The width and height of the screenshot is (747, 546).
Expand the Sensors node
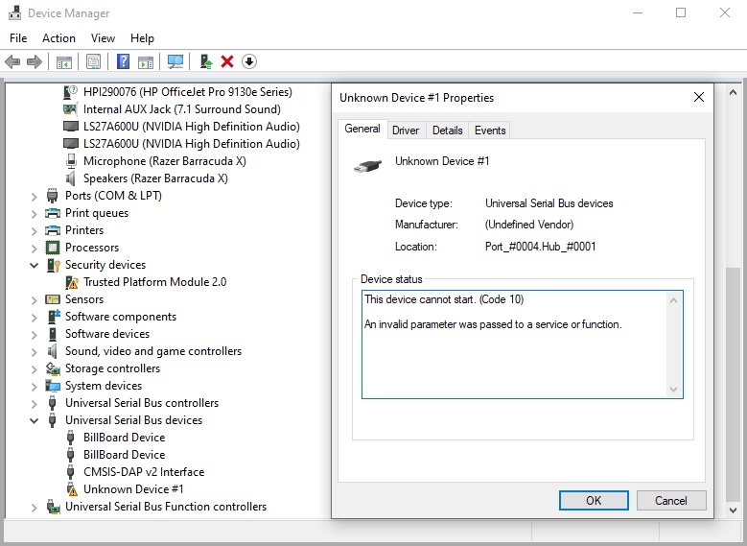click(34, 300)
